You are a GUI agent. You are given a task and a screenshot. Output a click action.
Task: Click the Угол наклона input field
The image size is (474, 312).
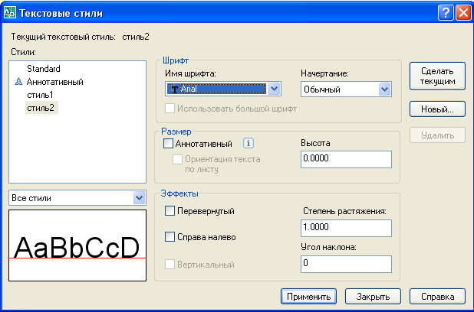[346, 264]
